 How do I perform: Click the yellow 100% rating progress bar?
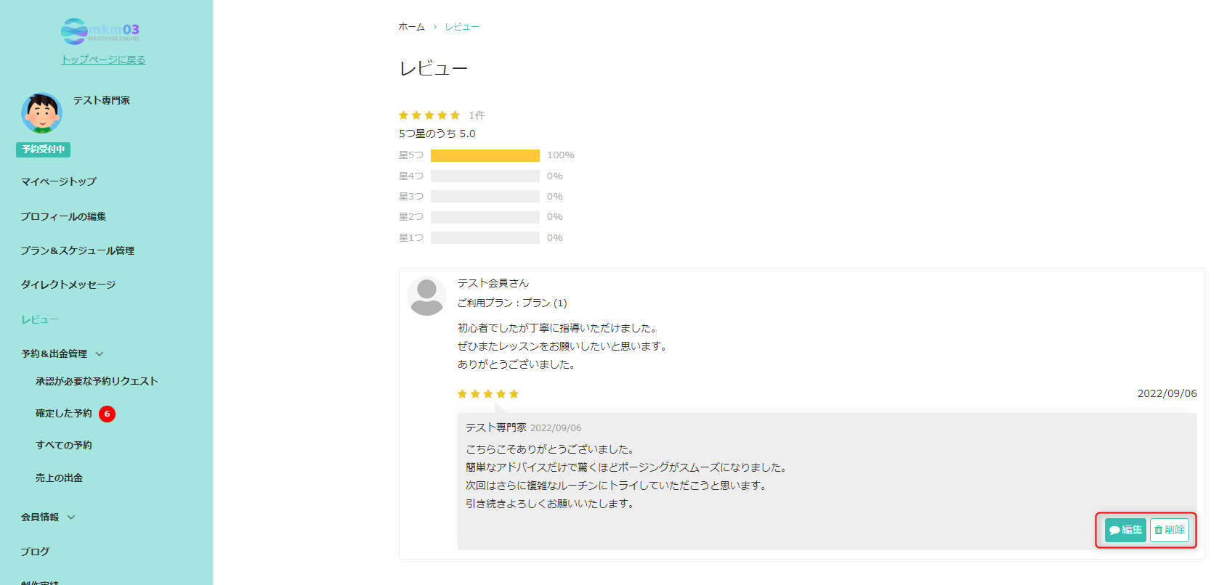click(x=484, y=155)
